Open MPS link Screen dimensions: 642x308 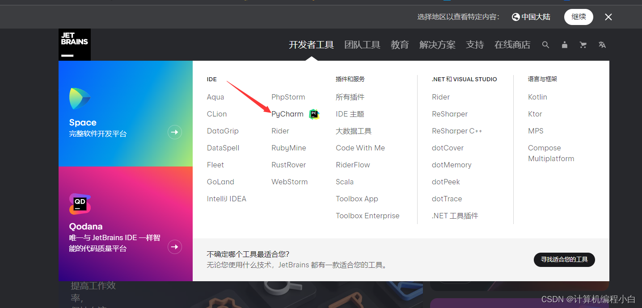pyautogui.click(x=536, y=131)
